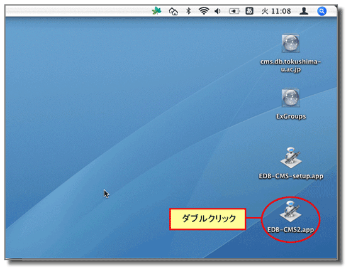346x268 pixels.
Task: Select the EDB-CMS2.app Automator robot icon
Action: click(291, 211)
